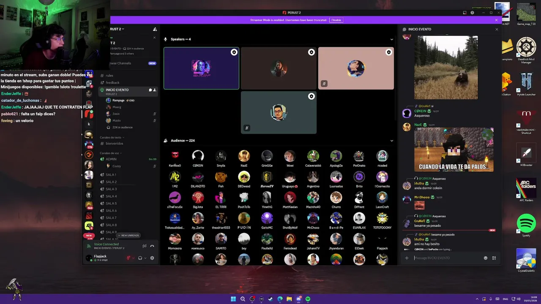Click into Message INICIO EVENTO field

pyautogui.click(x=447, y=258)
